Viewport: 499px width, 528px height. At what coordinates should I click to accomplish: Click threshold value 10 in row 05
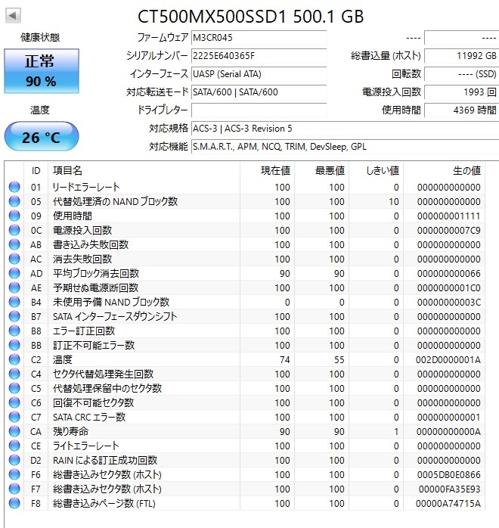[394, 201]
